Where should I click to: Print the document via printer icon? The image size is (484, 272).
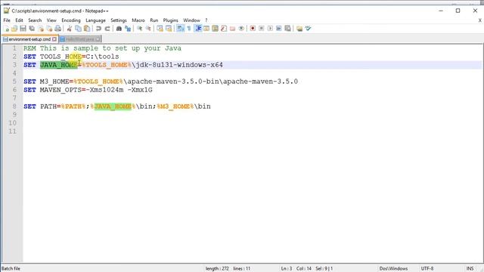click(x=57, y=29)
